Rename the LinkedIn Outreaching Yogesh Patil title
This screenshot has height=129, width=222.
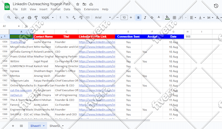pyautogui.click(x=42, y=4)
